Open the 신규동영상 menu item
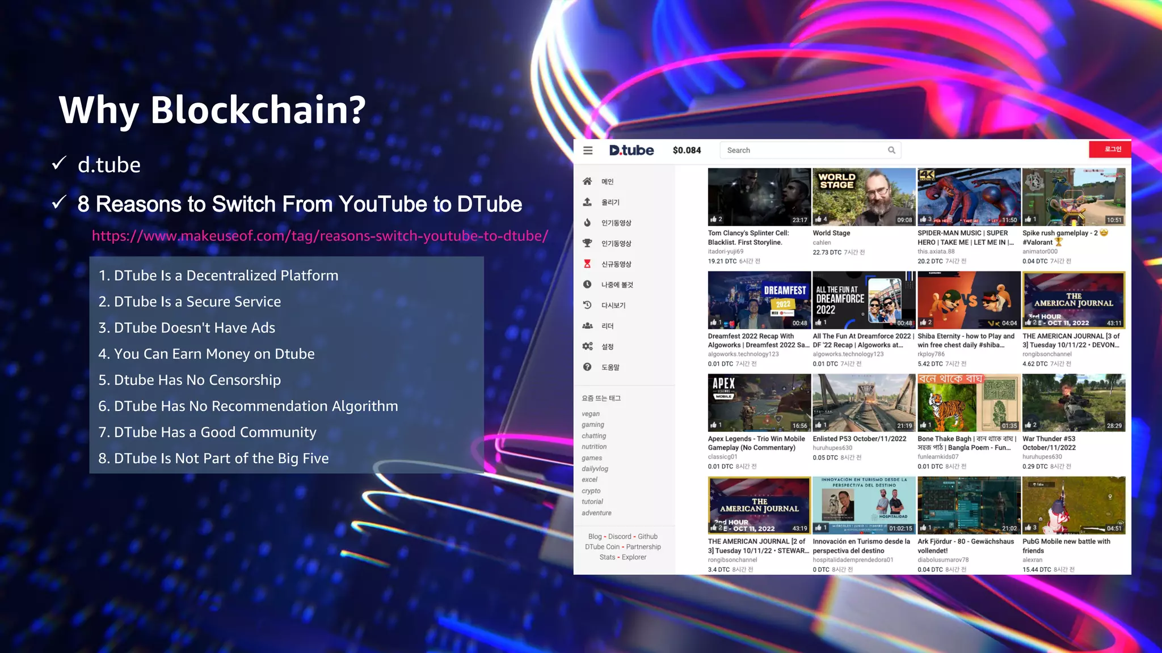Image resolution: width=1162 pixels, height=653 pixels. click(616, 264)
